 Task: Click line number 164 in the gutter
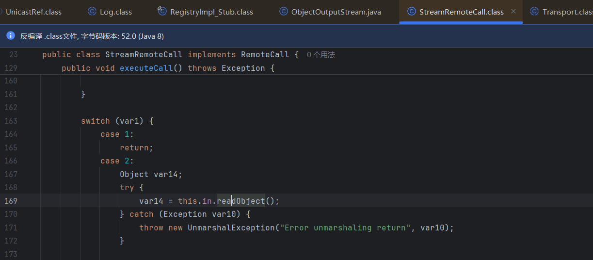point(11,134)
